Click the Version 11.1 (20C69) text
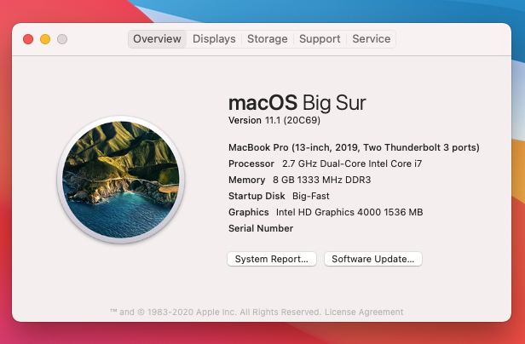The image size is (525, 344). pos(274,120)
